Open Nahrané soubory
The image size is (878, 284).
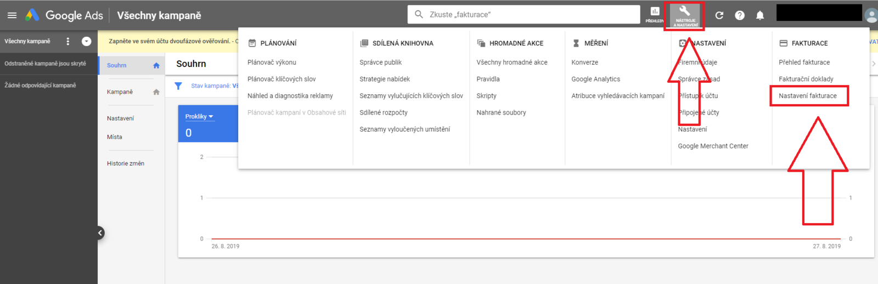(501, 112)
